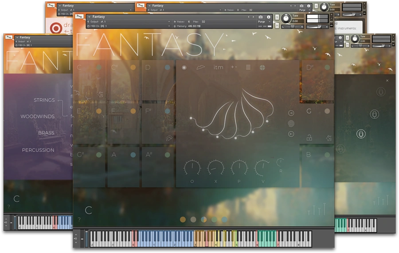The width and height of the screenshot is (399, 253).
Task: Toggle the unlock padlock icon under G
Action: click(309, 138)
